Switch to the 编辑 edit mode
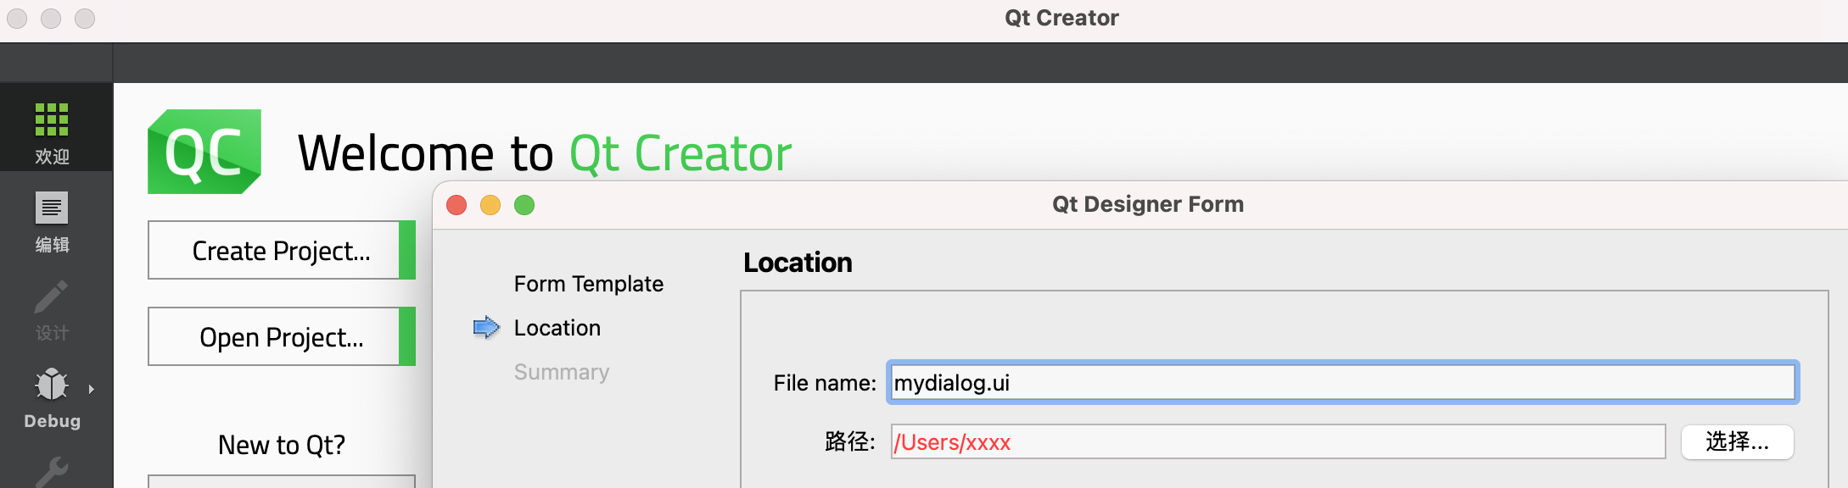Image resolution: width=1848 pixels, height=488 pixels. 53,222
